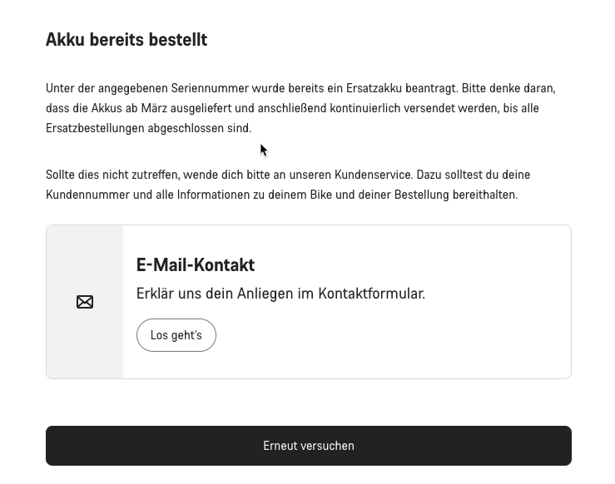615x484 pixels.
Task: Click the "Erneut versuchen" button
Action: pos(309,446)
